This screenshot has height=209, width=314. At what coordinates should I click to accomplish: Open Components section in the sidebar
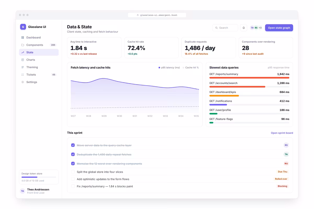pyautogui.click(x=39, y=45)
